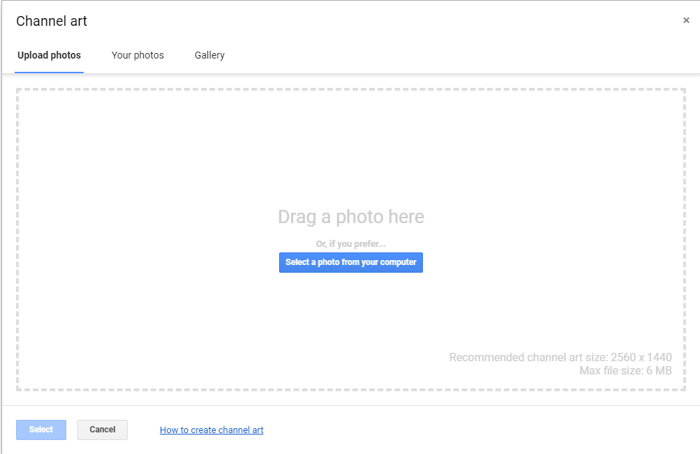Open How to create channel art link

[x=211, y=430]
